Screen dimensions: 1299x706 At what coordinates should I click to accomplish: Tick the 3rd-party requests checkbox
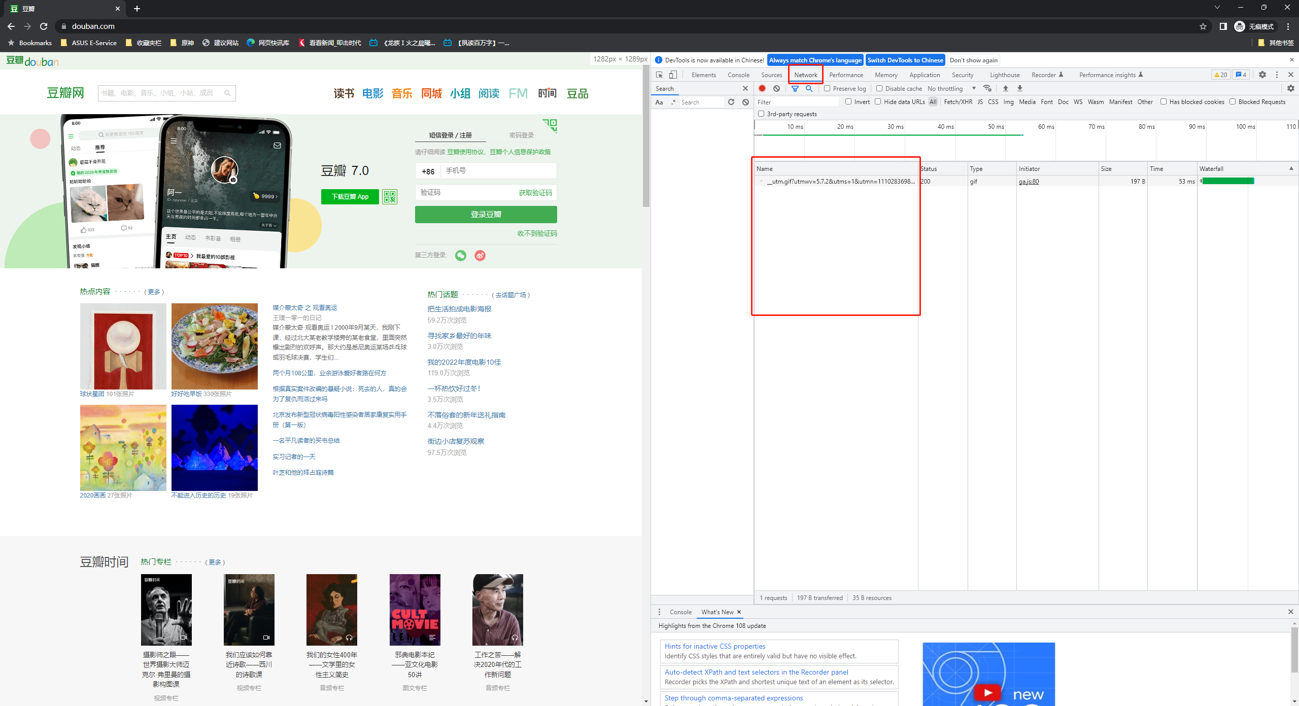[x=761, y=114]
